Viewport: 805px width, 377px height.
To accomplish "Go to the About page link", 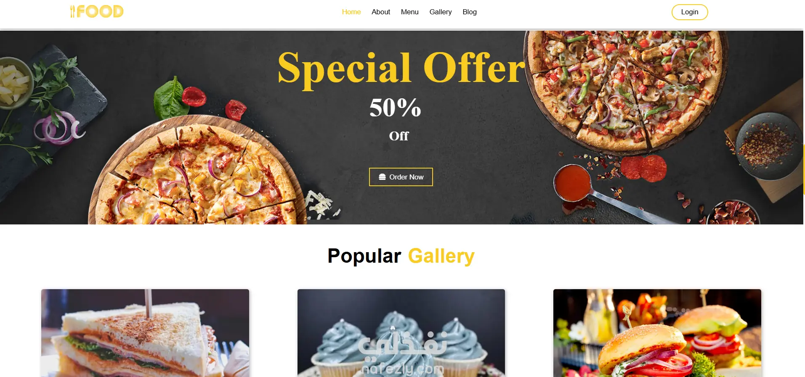I will pyautogui.click(x=380, y=12).
